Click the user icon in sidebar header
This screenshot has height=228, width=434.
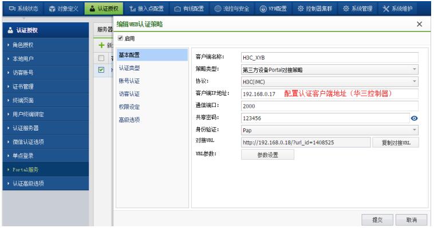(x=10, y=30)
